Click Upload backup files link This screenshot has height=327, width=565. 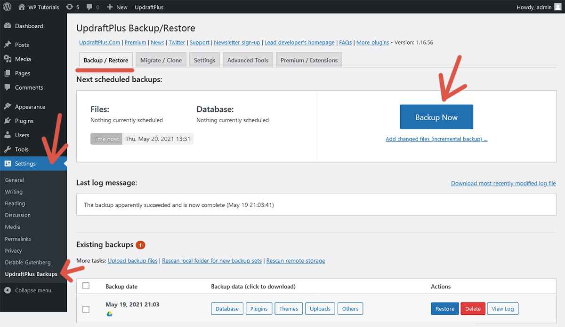click(x=133, y=261)
